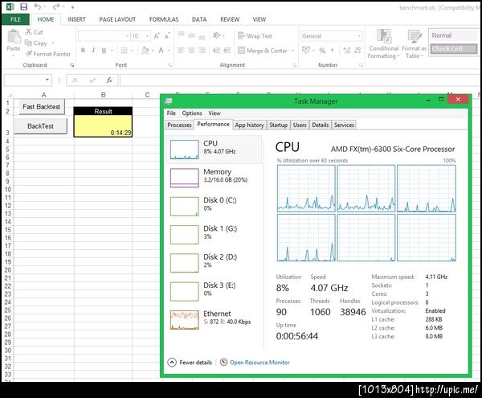Switch to the PAGE LAYOUT tab

coord(117,19)
